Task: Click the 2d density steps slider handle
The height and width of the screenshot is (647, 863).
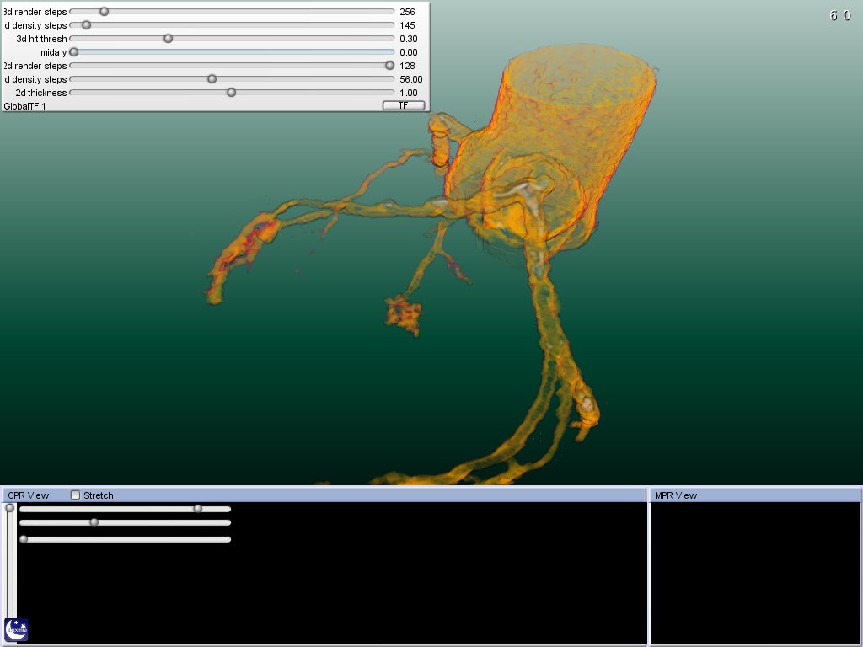Action: 212,79
